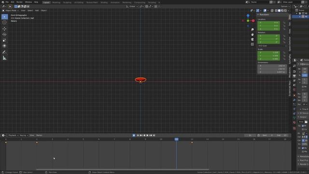Open the XYZ Euler rotation mode dropdown
This screenshot has width=309, height=174.
click(x=272, y=46)
